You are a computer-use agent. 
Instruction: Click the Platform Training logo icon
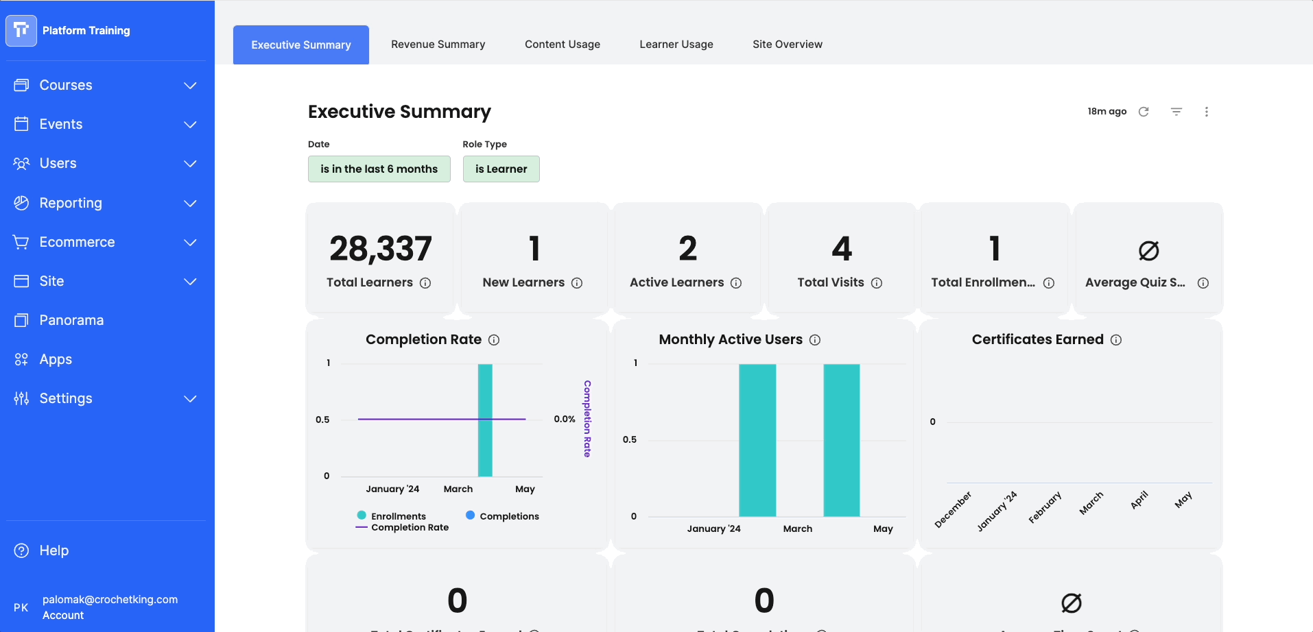(21, 30)
